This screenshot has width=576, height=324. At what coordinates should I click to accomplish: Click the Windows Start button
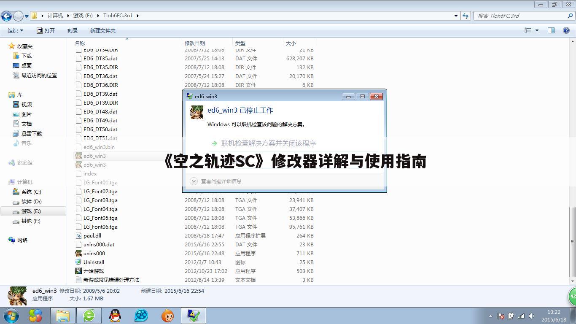pyautogui.click(x=11, y=315)
